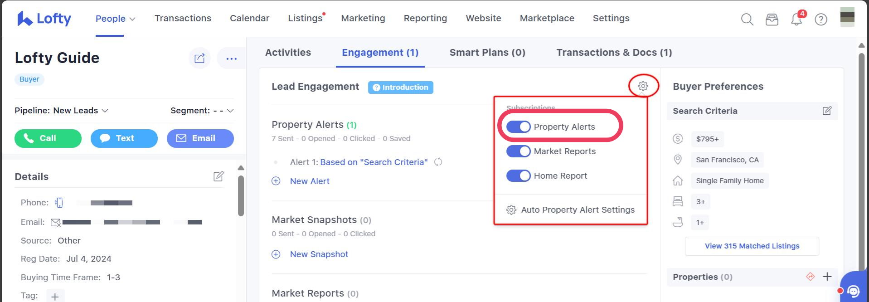Switch off the Home Report toggle
Image resolution: width=869 pixels, height=302 pixels.
coord(518,176)
